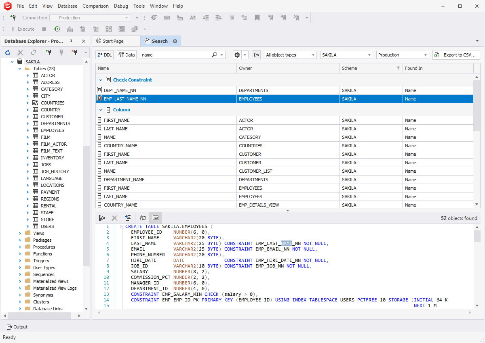Click the search options gear icon
485x343 pixels.
pyautogui.click(x=237, y=55)
